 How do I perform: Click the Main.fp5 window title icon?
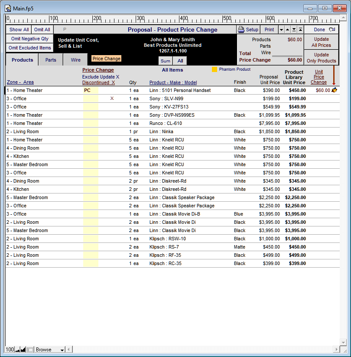[8, 8]
